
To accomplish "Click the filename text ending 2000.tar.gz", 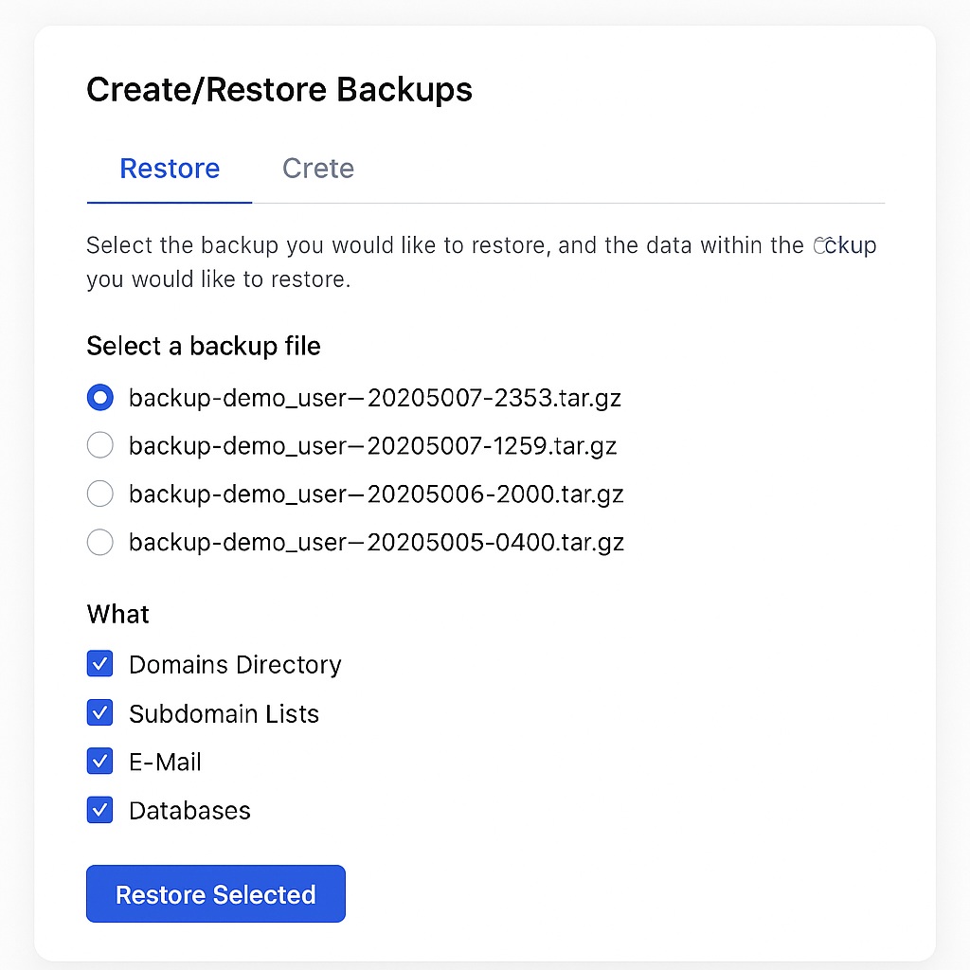I will (x=376, y=494).
